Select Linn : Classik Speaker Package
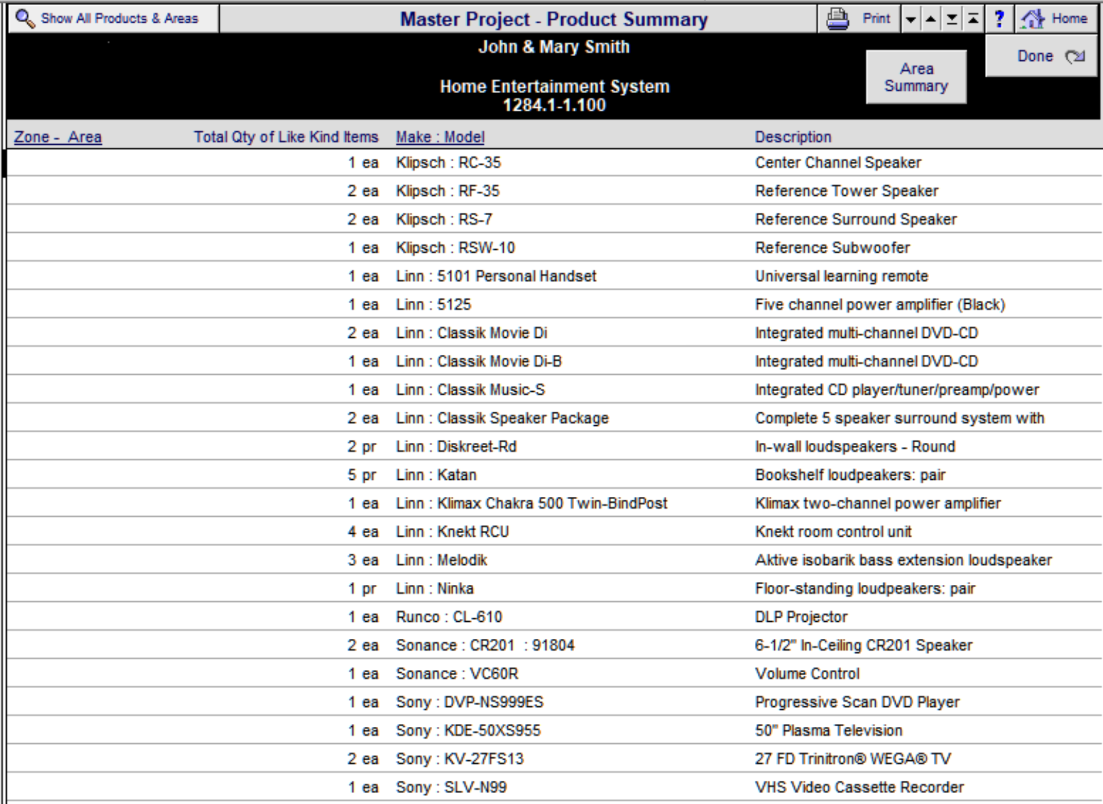Screen dimensions: 1103x804 (x=502, y=418)
